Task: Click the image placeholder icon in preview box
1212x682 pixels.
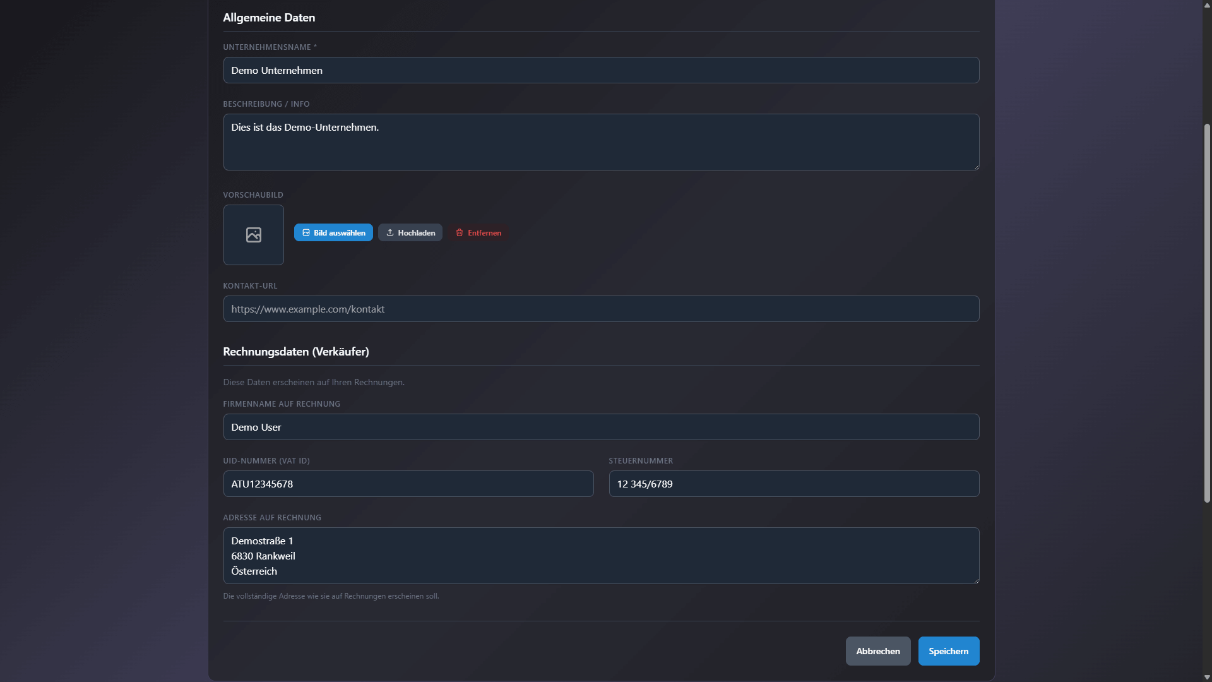Action: coord(253,235)
